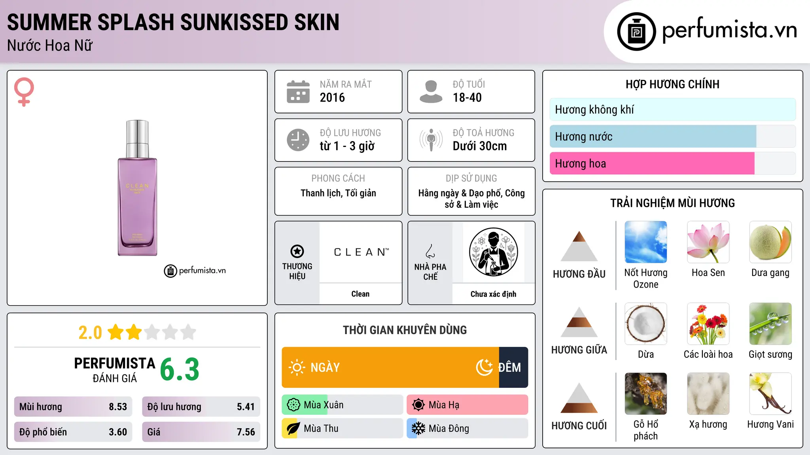Click the star badge icon above Thương hiệu

click(297, 251)
